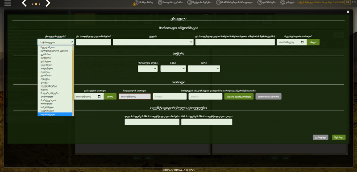Select ბულგარეთი from country list
The height and width of the screenshot is (172, 357).
pyautogui.click(x=55, y=48)
